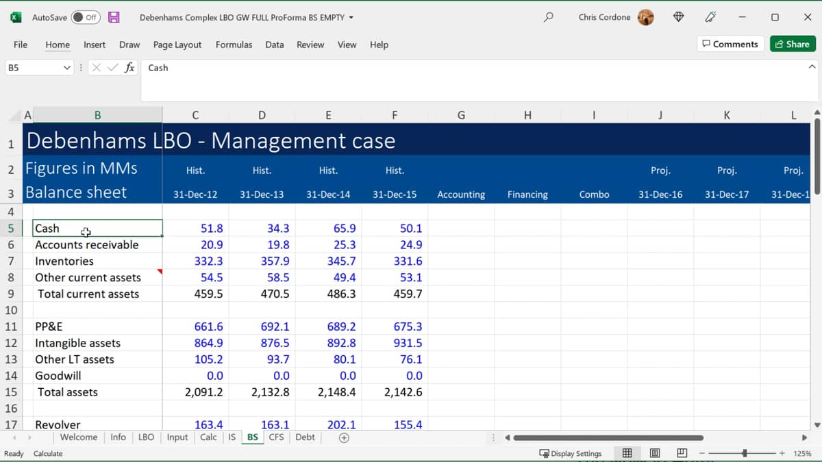Switch to the IS sheet tab

232,437
